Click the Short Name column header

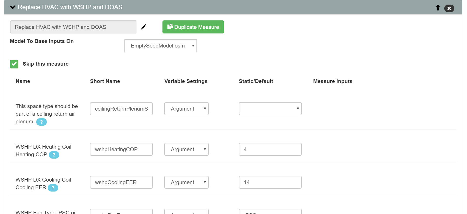pos(105,81)
